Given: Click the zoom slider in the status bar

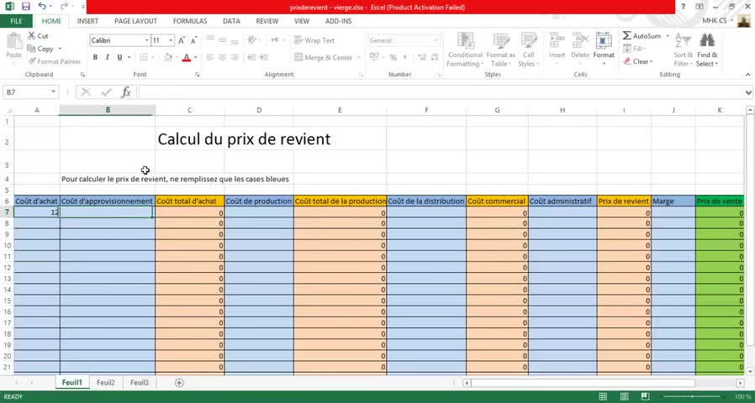Looking at the screenshot, I should pos(694,397).
